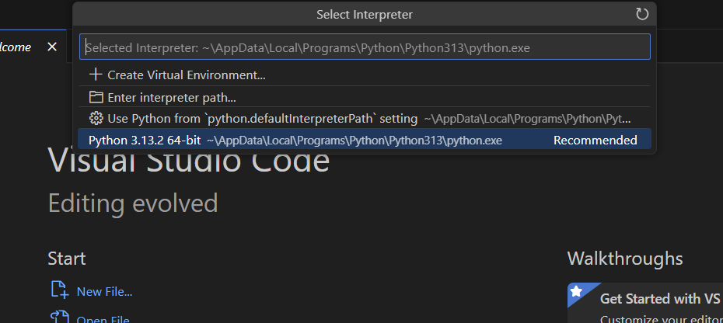Refresh the interpreter list
This screenshot has width=723, height=323.
(x=642, y=14)
